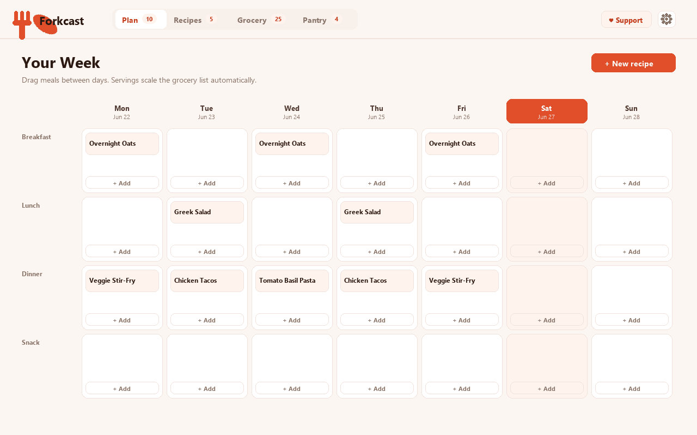Select the highlighted Sat Jun 27 header
The width and height of the screenshot is (697, 435).
point(547,111)
